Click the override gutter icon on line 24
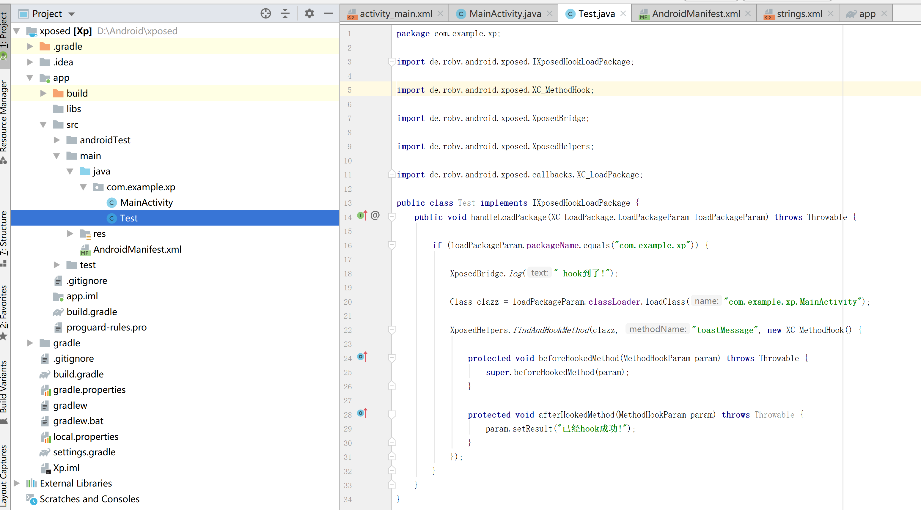This screenshot has height=510, width=921. (362, 357)
